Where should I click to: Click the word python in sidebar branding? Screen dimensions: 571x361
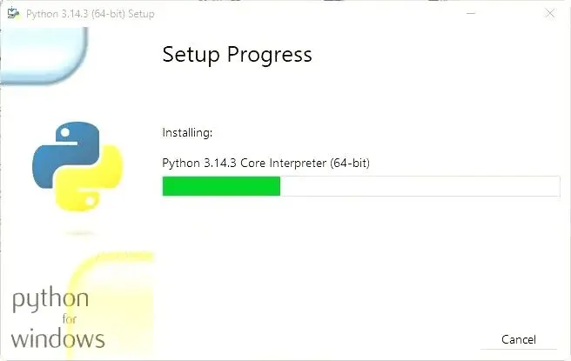[x=50, y=300]
